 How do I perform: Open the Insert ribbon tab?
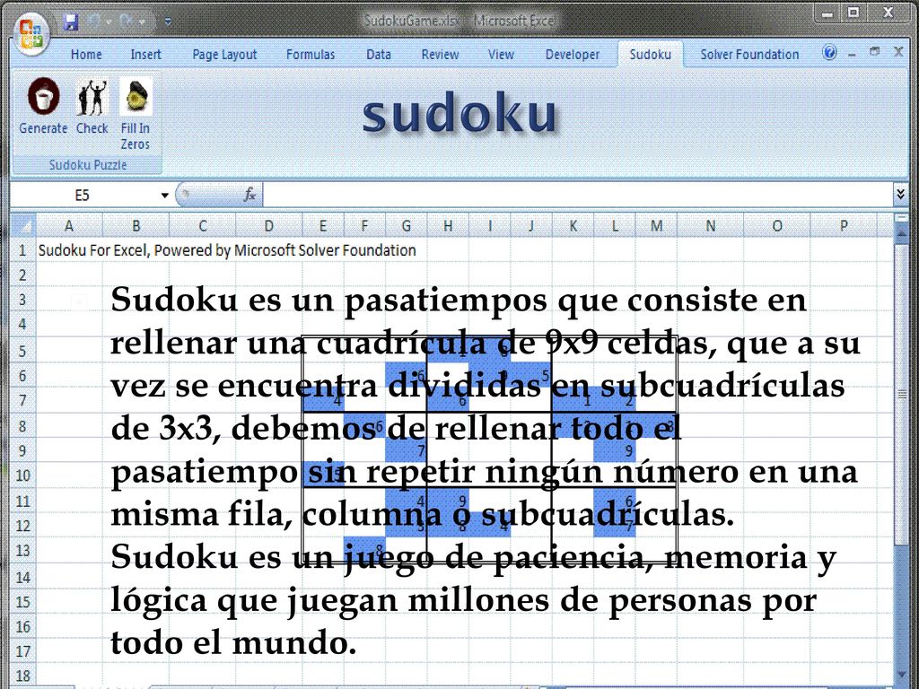click(x=145, y=55)
